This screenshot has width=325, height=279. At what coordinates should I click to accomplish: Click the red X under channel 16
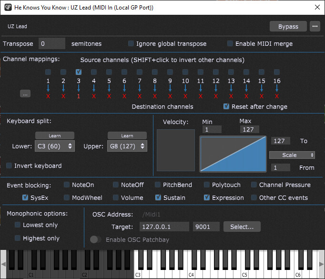pos(277,96)
